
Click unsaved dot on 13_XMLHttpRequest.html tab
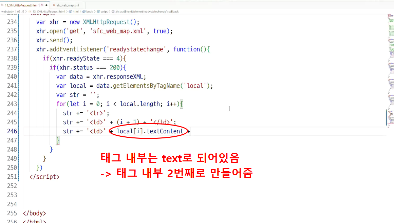(46, 5)
